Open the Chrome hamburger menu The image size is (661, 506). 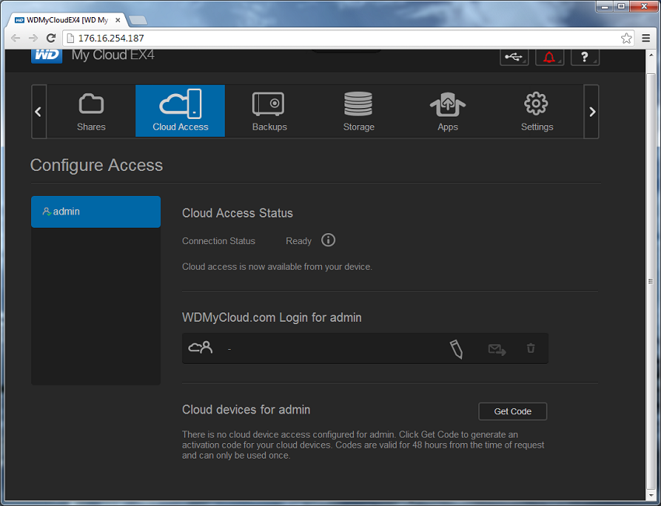click(645, 38)
